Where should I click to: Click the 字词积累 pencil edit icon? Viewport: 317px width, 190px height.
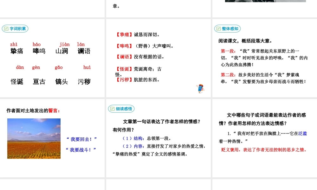[x=6, y=29]
